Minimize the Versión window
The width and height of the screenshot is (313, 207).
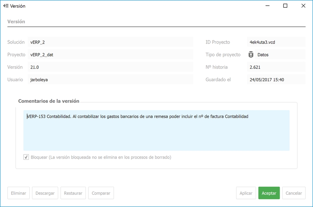pyautogui.click(x=267, y=6)
